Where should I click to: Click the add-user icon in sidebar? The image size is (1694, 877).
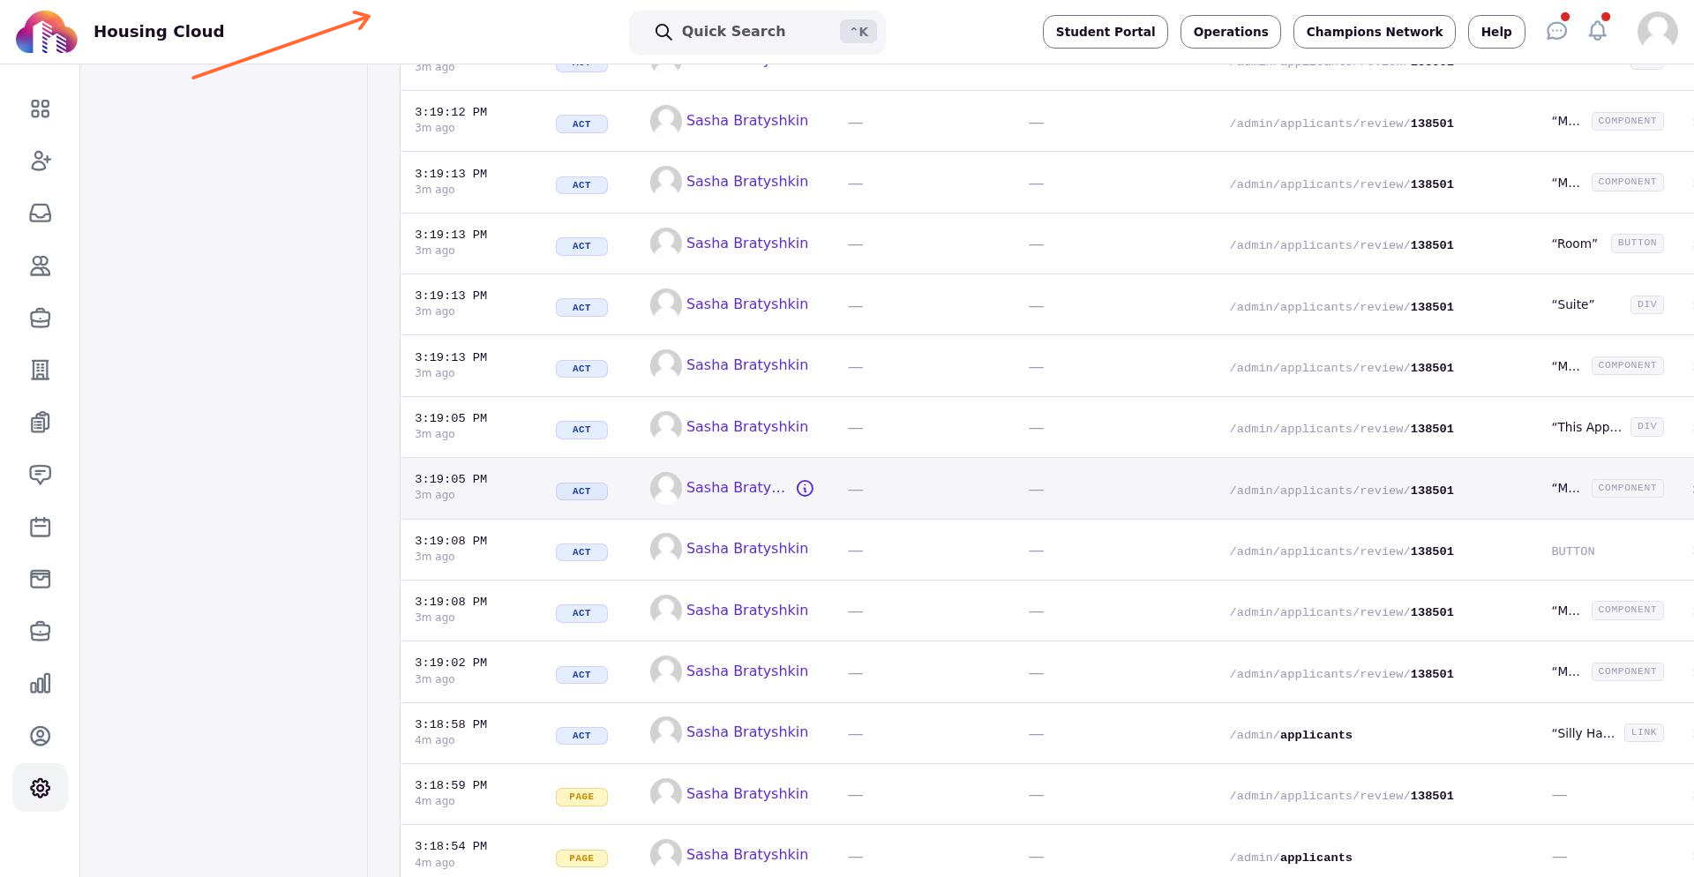pyautogui.click(x=40, y=161)
